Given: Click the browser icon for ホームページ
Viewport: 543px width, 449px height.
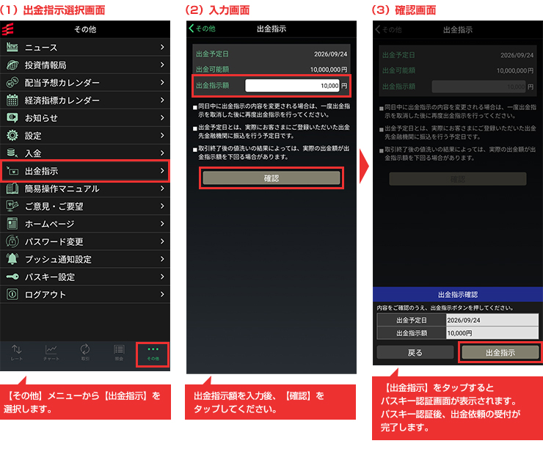Looking at the screenshot, I should pos(12,224).
